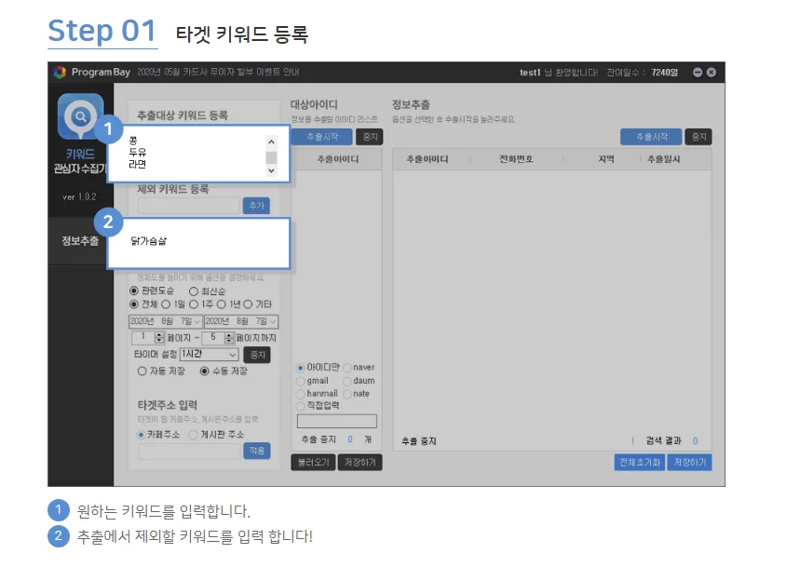Close the ProgramBay window

click(712, 73)
